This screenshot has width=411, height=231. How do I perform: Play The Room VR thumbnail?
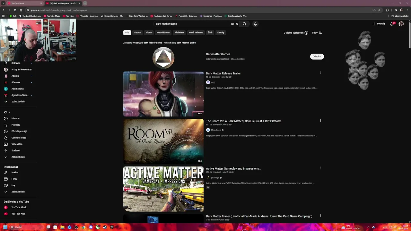(x=163, y=141)
